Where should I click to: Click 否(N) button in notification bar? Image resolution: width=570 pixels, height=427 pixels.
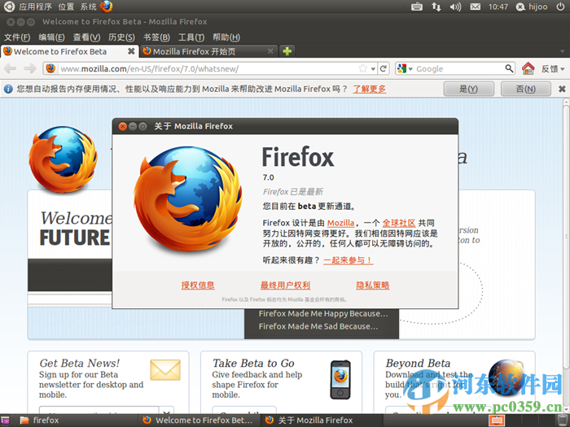[526, 89]
